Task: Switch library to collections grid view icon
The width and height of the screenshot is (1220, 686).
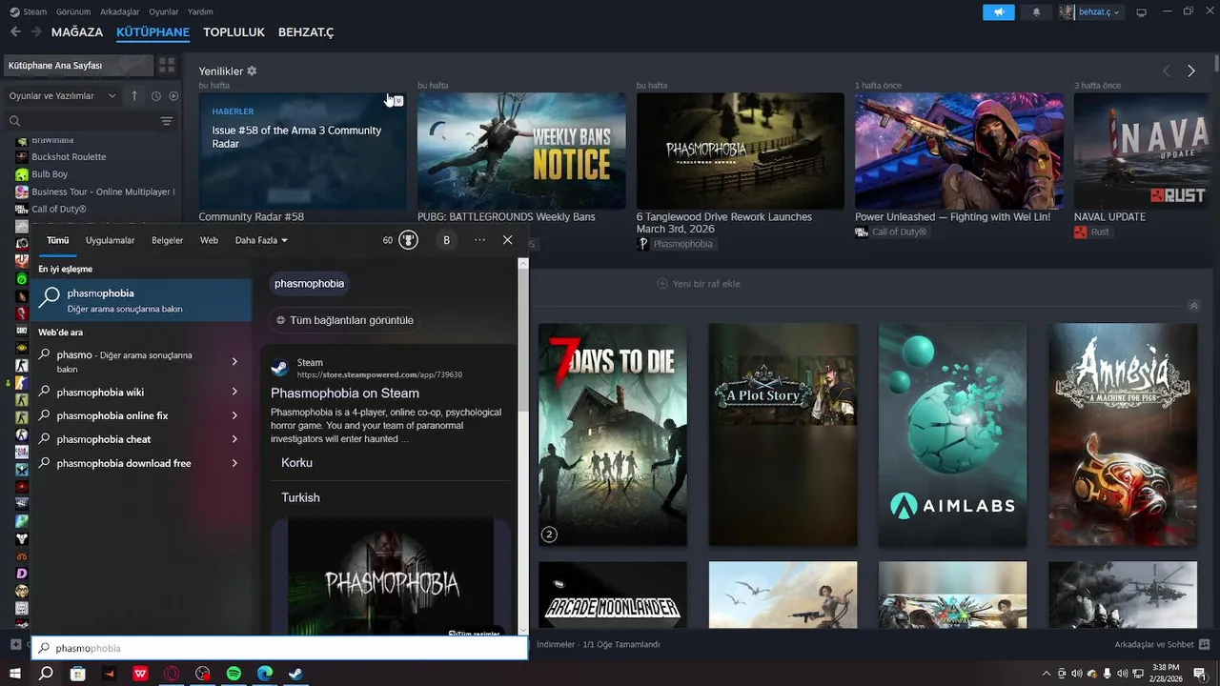Action: [167, 66]
